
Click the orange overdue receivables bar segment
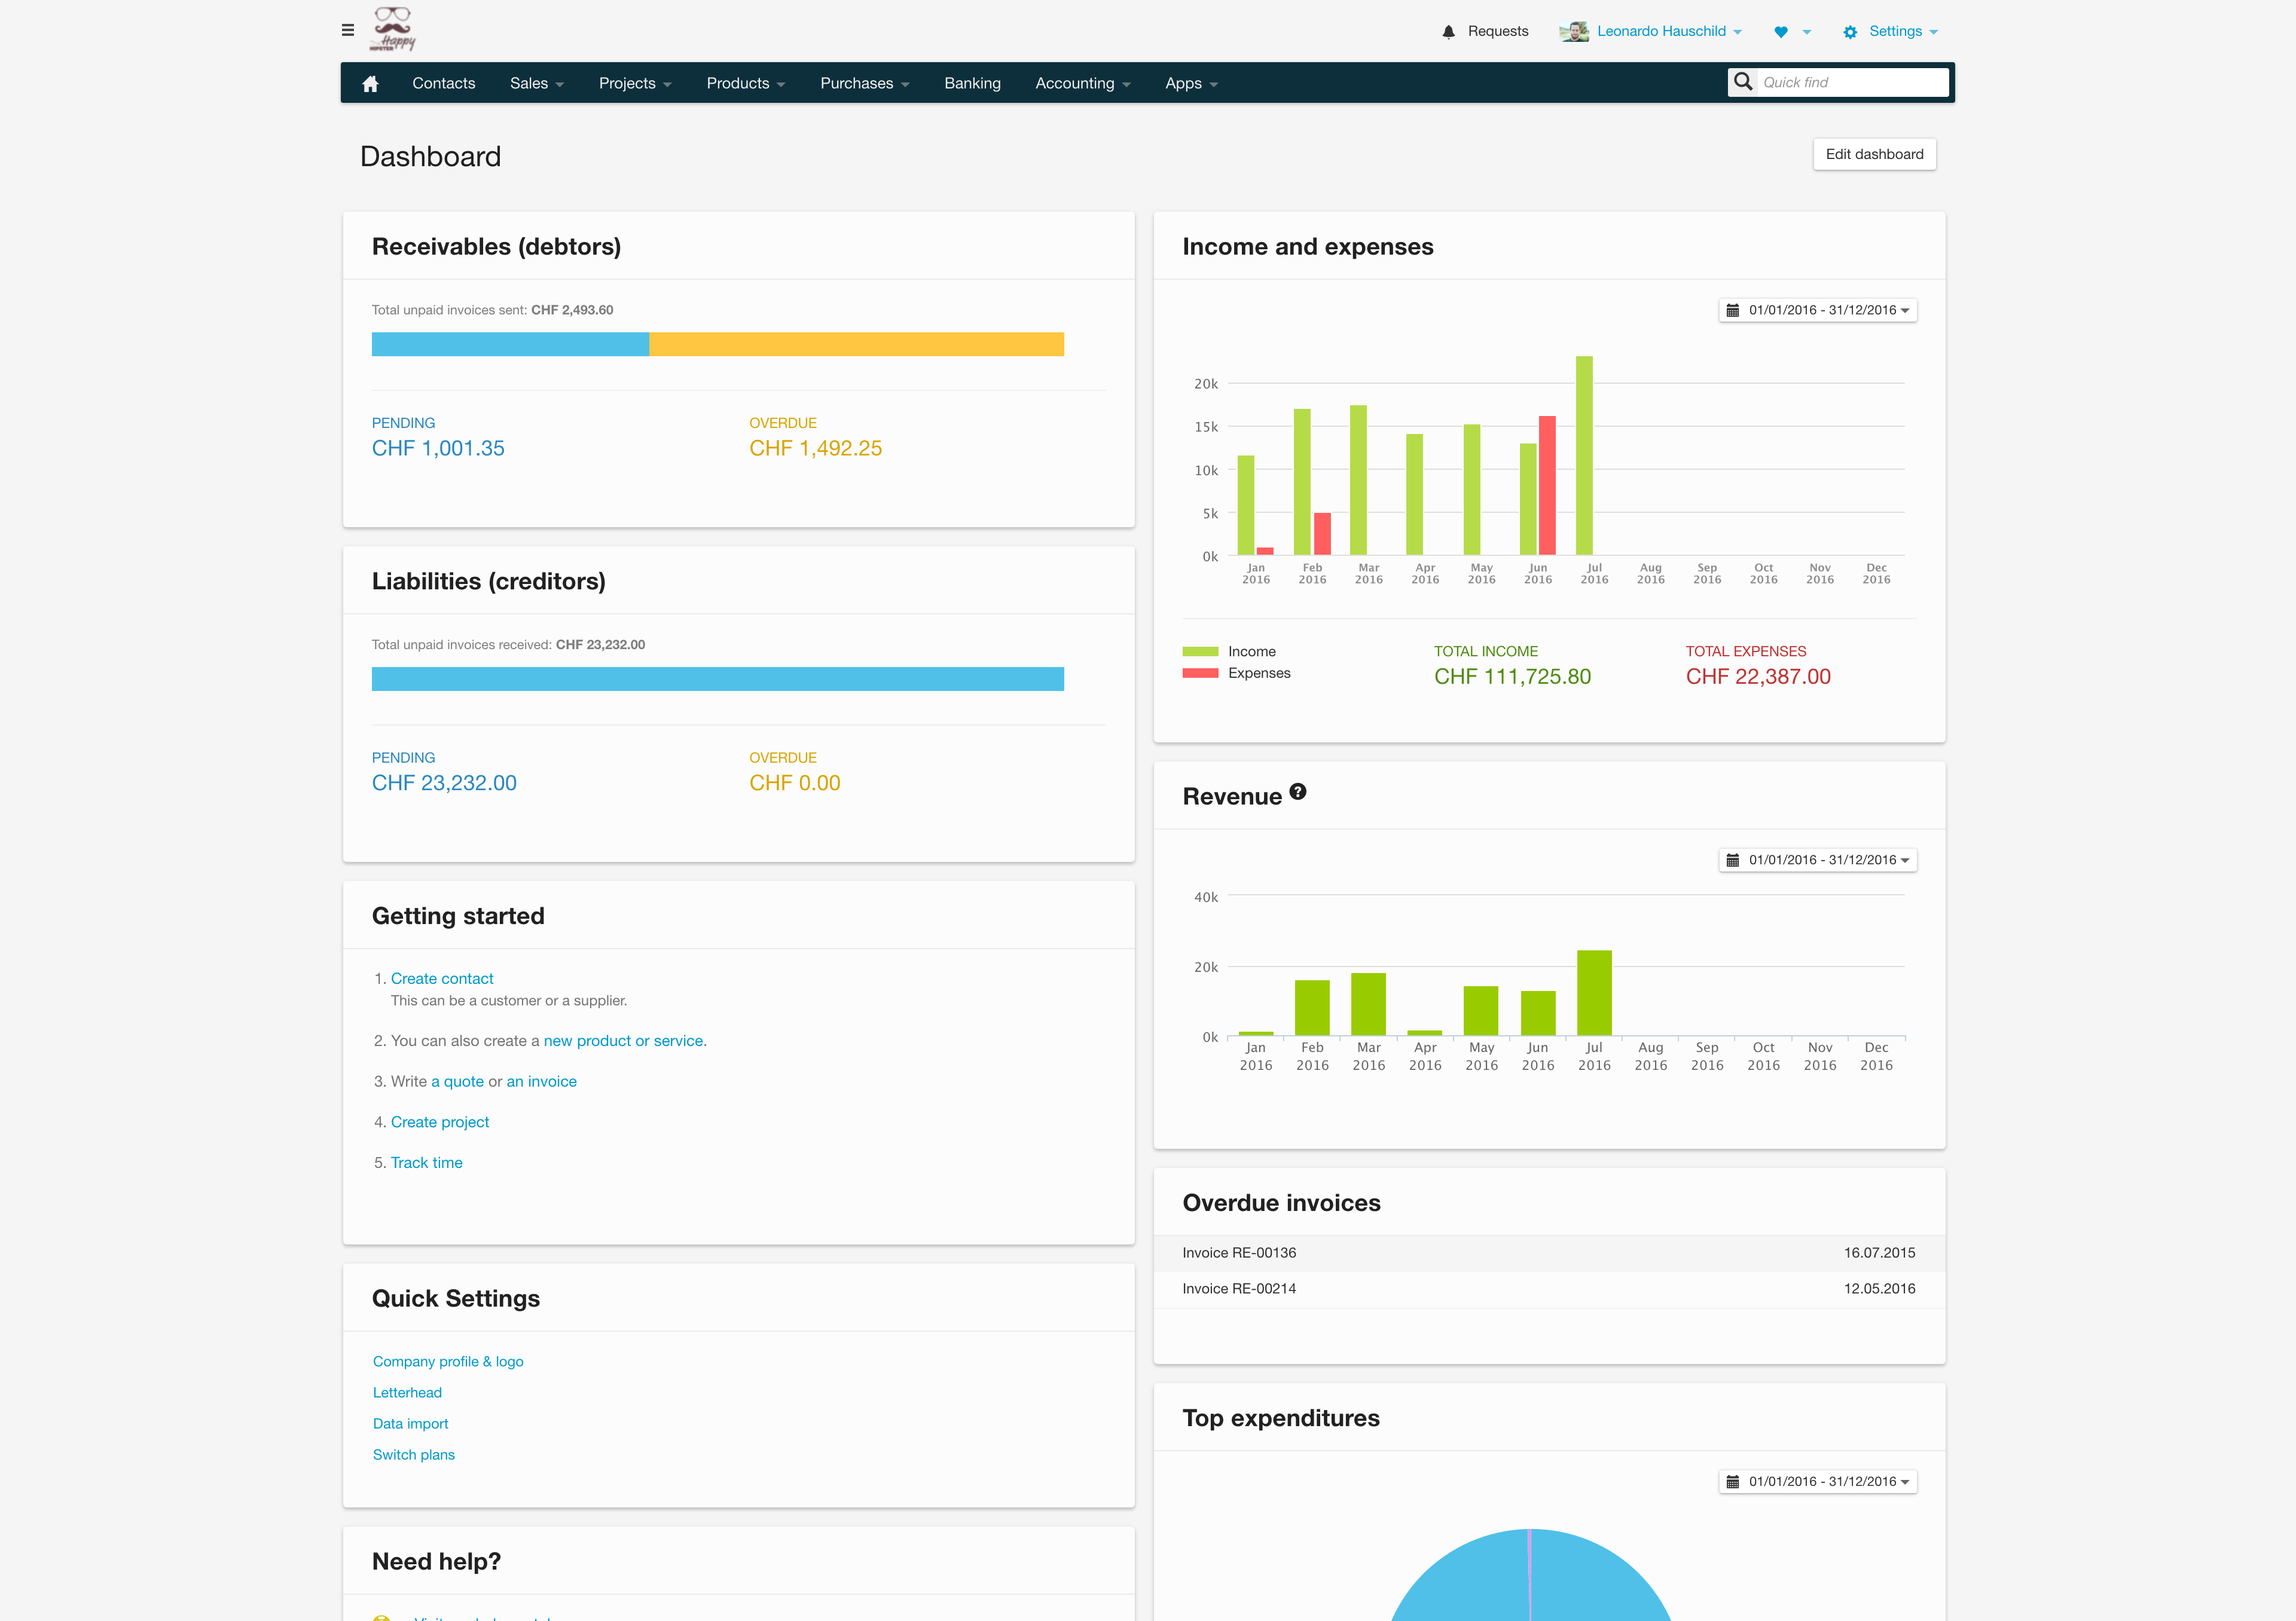point(856,345)
